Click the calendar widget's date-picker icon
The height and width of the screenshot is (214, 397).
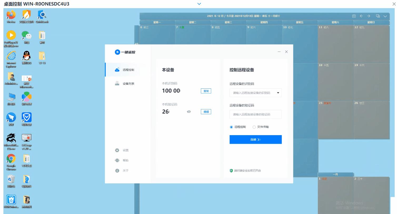coord(354,16)
